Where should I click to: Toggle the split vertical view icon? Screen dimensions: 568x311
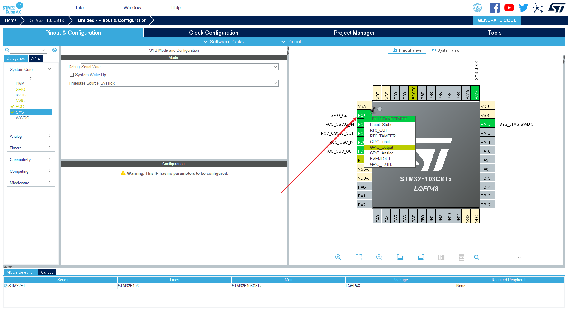[x=441, y=257]
